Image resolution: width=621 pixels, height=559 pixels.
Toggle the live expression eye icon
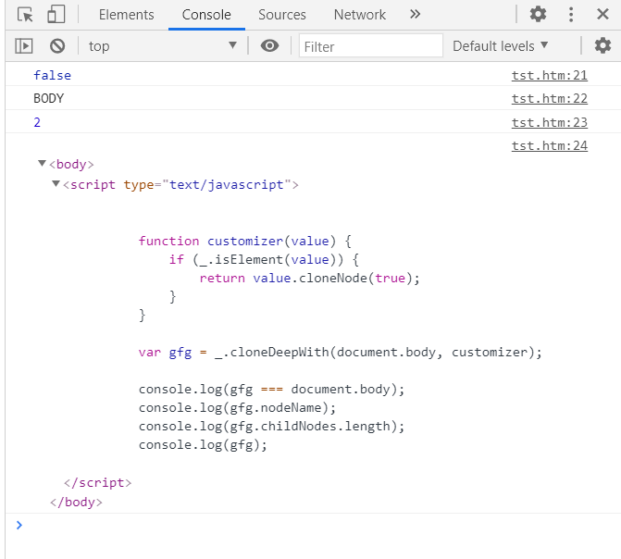pos(269,46)
